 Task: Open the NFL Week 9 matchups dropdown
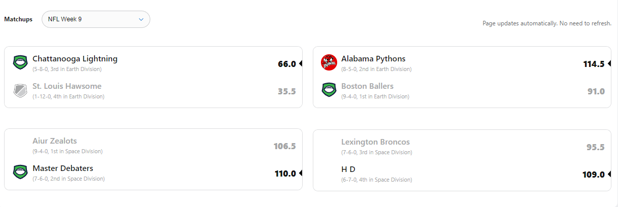(95, 19)
